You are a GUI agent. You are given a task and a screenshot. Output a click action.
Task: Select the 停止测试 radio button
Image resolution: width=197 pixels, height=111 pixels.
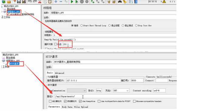[x=123, y=25]
